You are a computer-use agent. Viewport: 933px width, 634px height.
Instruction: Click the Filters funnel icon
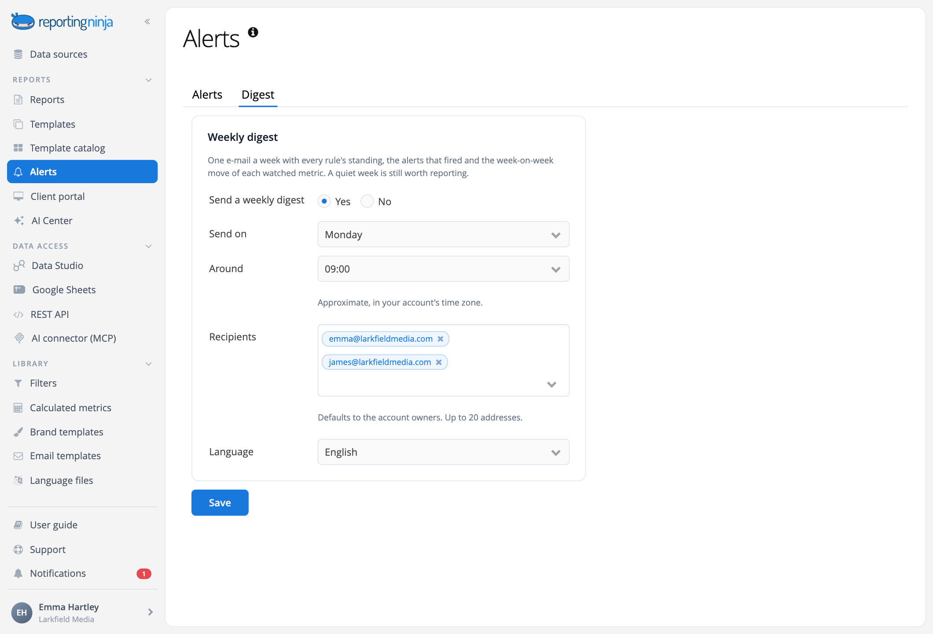(x=18, y=383)
